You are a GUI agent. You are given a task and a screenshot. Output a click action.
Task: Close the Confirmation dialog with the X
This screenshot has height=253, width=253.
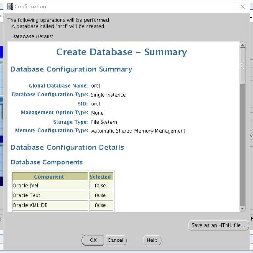[243, 7]
